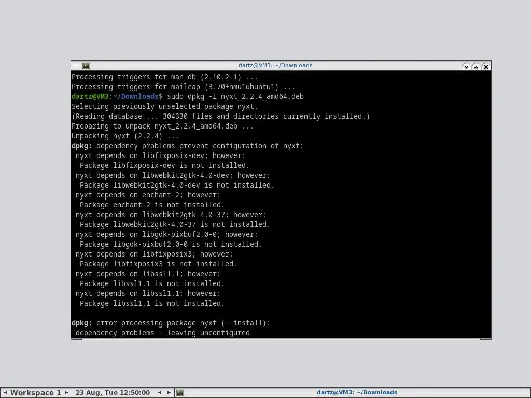Screen dimensions: 531x398
Task: Click the terminal title dartz@VM3: ~/Downloads
Action: click(275, 65)
